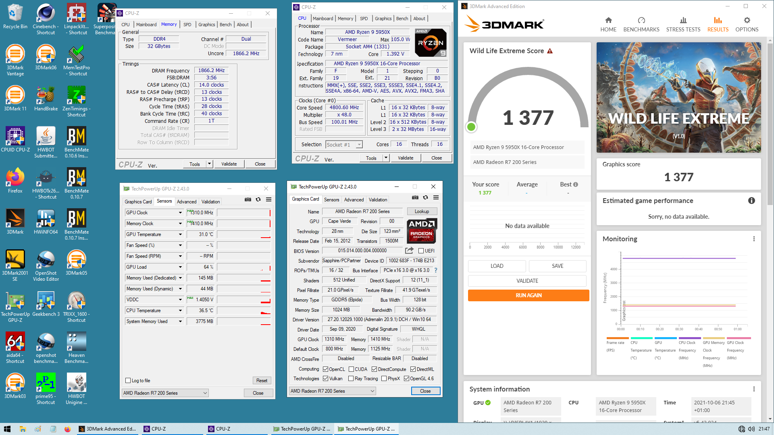Image resolution: width=774 pixels, height=435 pixels.
Task: Open HWiNFO64 desktop icon
Action: 46,222
